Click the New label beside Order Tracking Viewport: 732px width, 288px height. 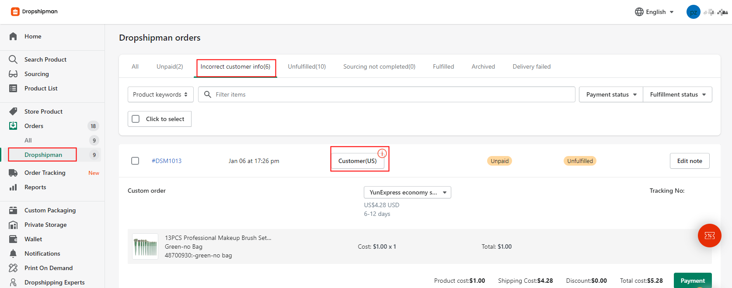(94, 173)
